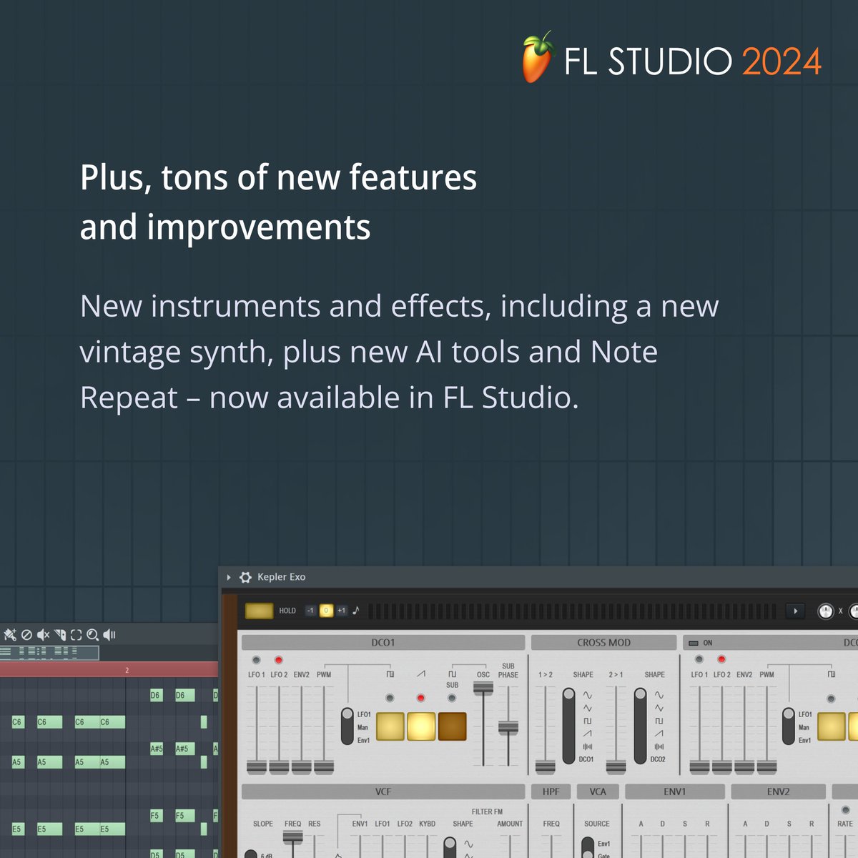Click the VCF FREQ slider handle
This screenshot has height=858, width=858.
coord(292,837)
